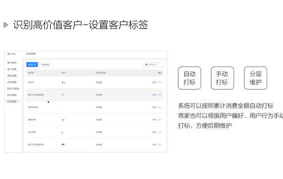Open 权益卡管理 in the sidebar

13,89
